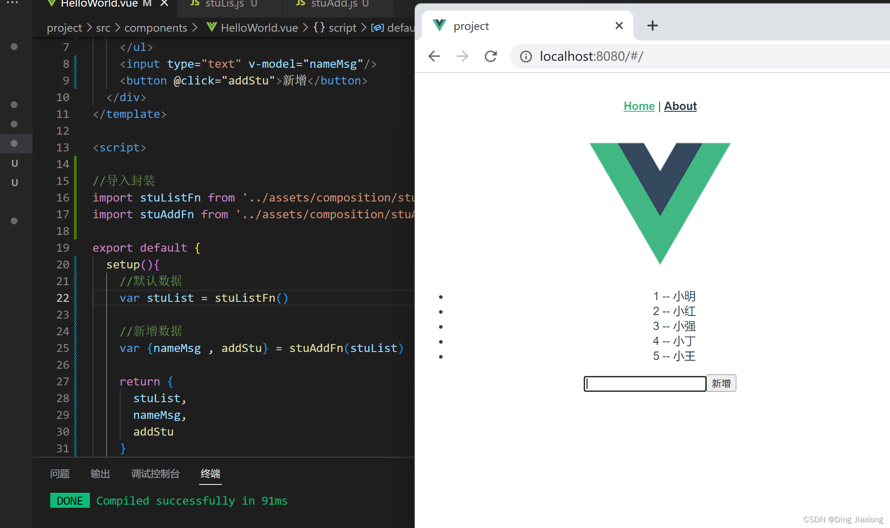The image size is (890, 528).
Task: Focus the student name text input
Action: tap(645, 384)
